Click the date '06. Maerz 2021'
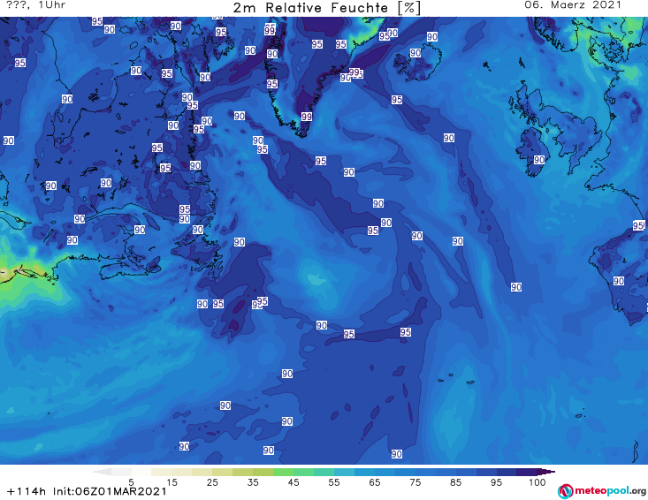 (573, 5)
